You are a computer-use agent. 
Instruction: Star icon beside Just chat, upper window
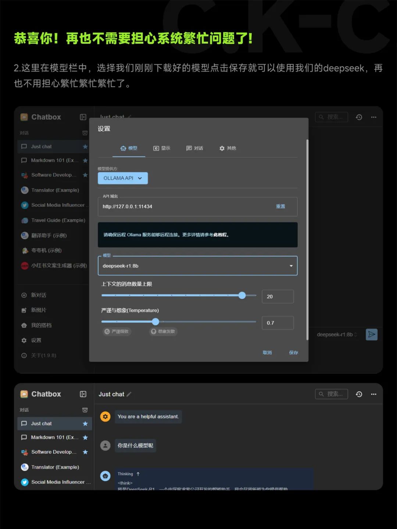click(85, 146)
